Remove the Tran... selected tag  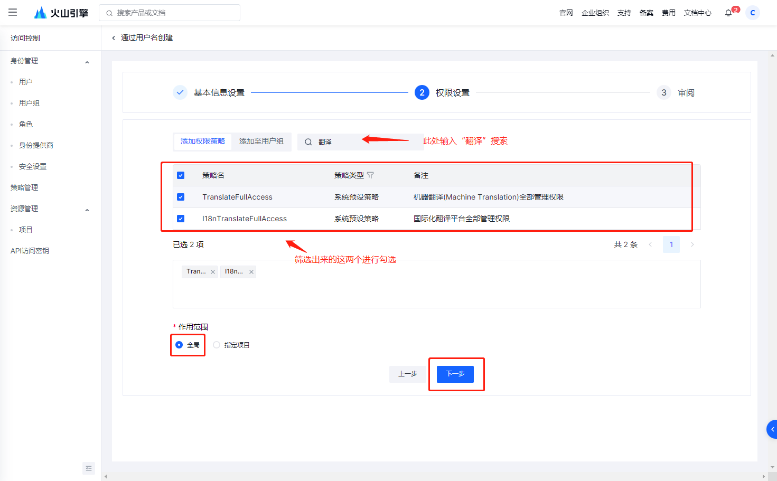coord(213,272)
